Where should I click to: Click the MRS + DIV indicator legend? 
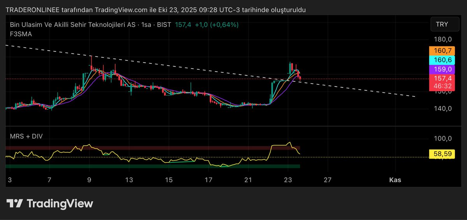(x=26, y=136)
